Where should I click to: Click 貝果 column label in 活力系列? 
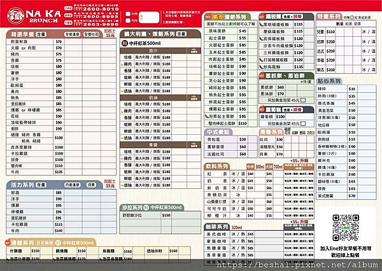(x=91, y=185)
